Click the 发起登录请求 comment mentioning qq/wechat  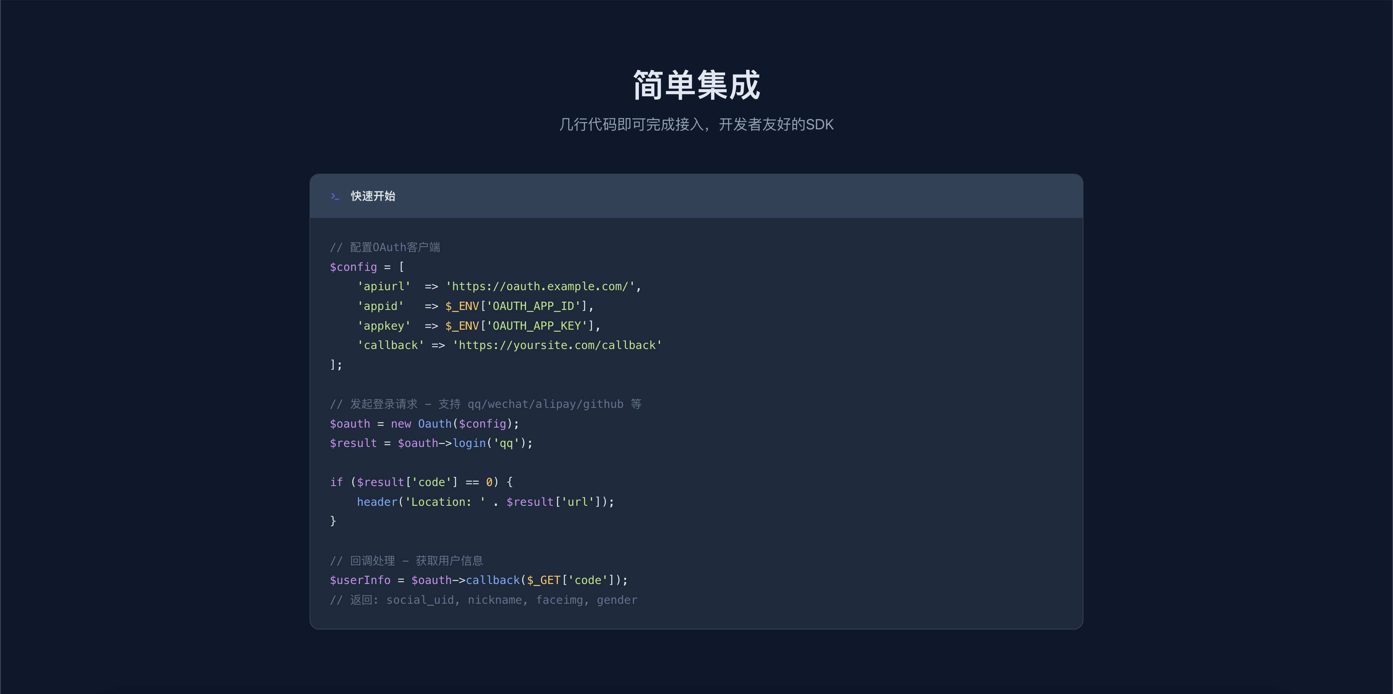(486, 403)
